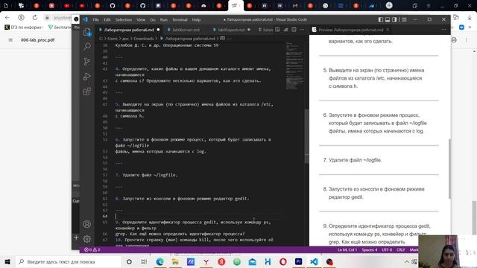
Task: Select the Preview Лабораторная работа6.md tab
Action: (351, 30)
